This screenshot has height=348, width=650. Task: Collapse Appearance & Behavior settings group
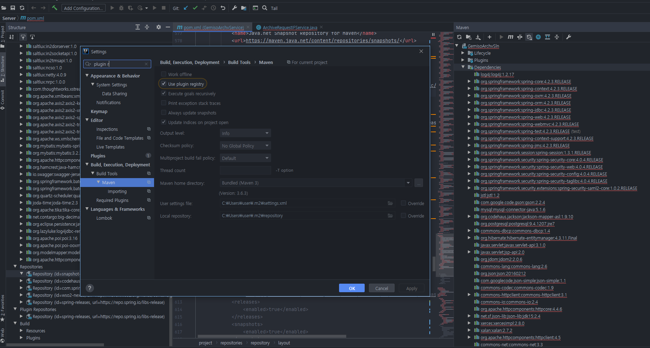tap(87, 76)
